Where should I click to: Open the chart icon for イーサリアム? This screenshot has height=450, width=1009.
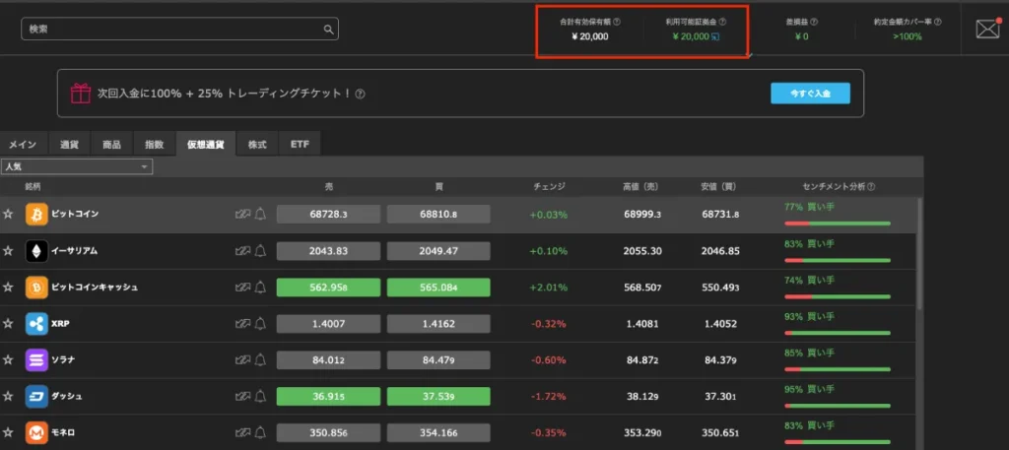pyautogui.click(x=242, y=251)
